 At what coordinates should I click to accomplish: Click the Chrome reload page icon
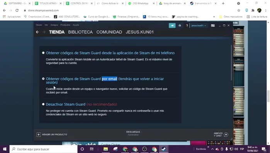click(17, 10)
